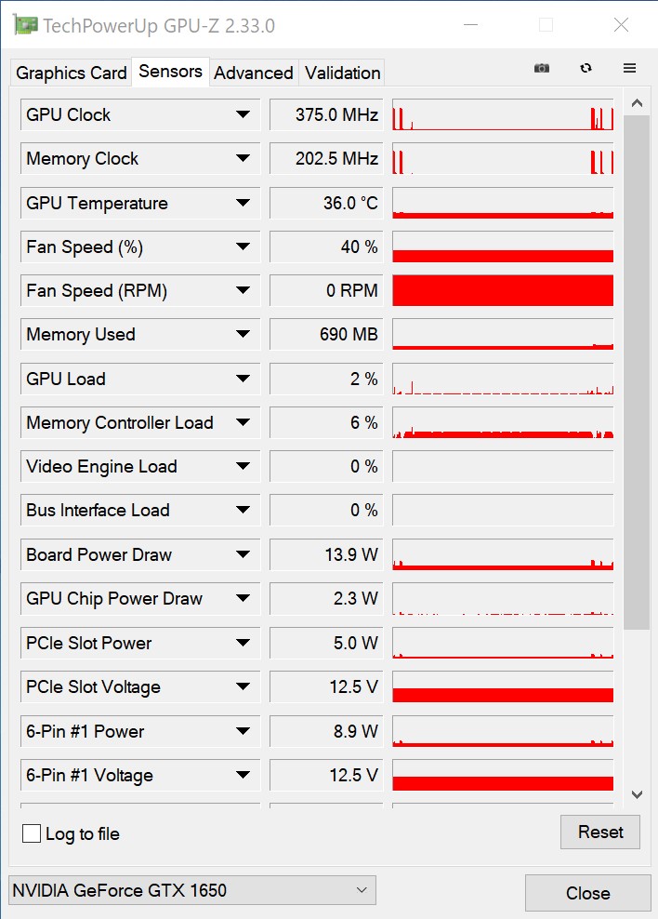Click the refresh icon
The image size is (658, 919).
(586, 69)
